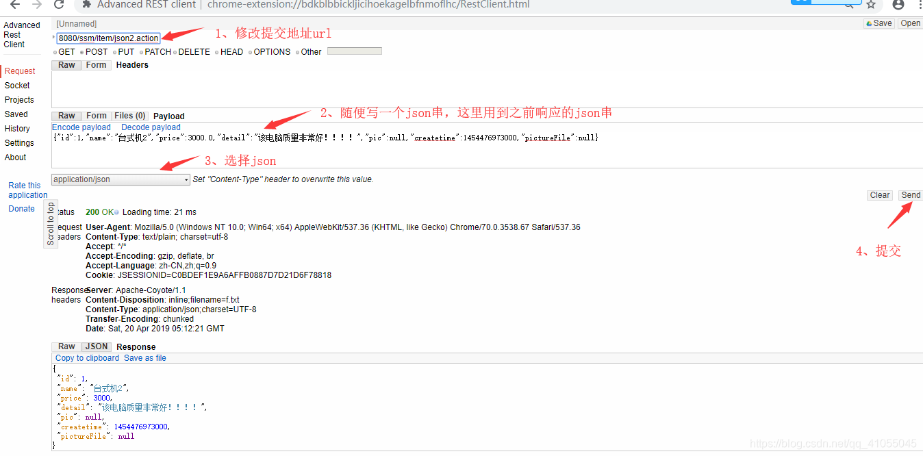Open the application/json content-type dropdown
Screen dimensions: 923x456
(120, 179)
